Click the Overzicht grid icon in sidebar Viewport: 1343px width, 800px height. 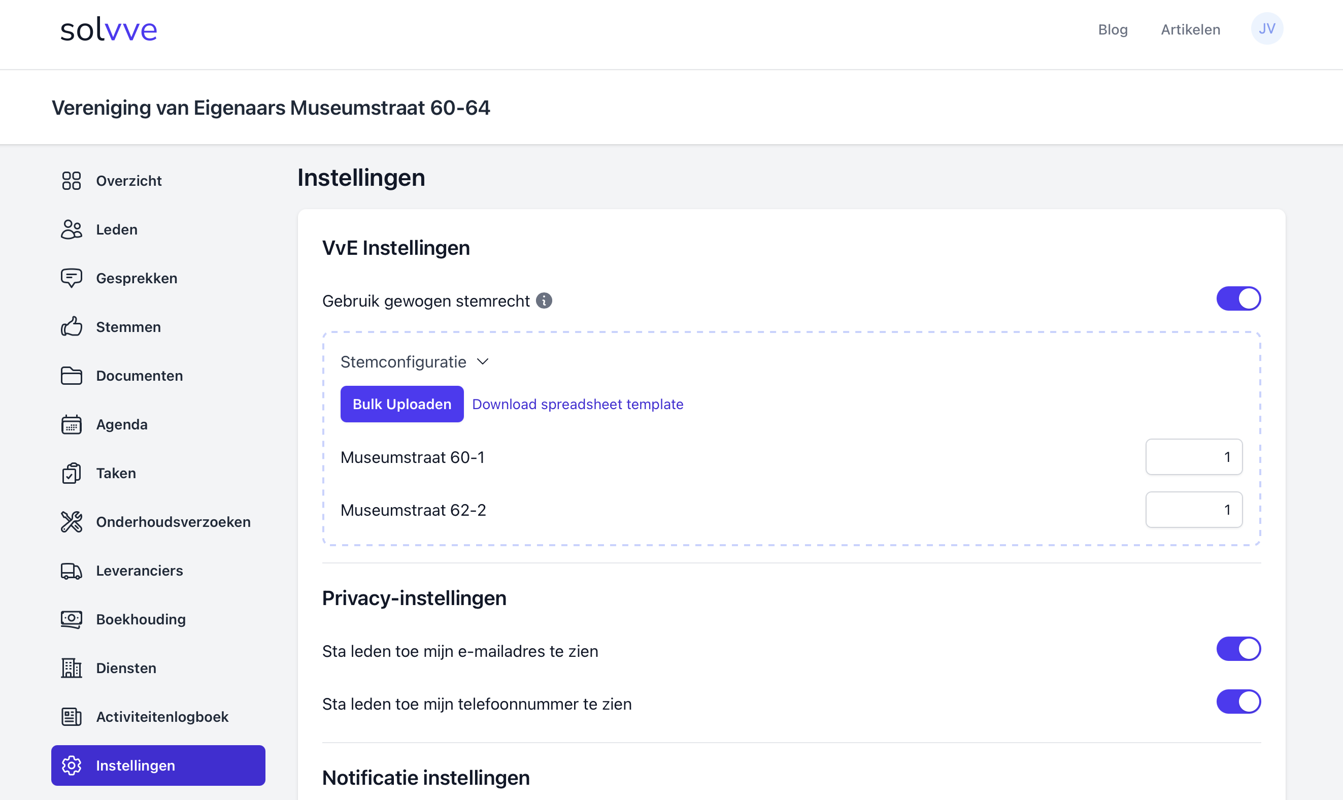tap(71, 181)
